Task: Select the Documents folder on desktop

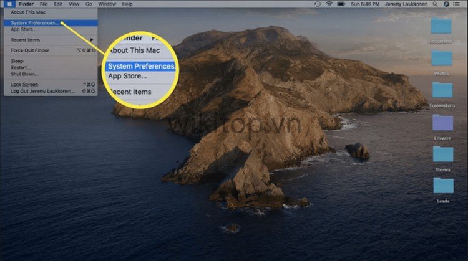Action: click(442, 27)
